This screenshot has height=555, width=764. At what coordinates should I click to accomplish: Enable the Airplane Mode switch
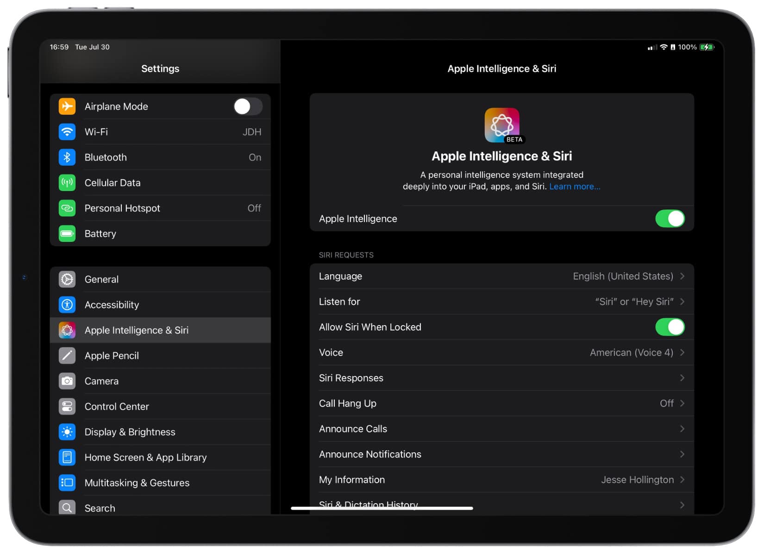[x=248, y=106]
